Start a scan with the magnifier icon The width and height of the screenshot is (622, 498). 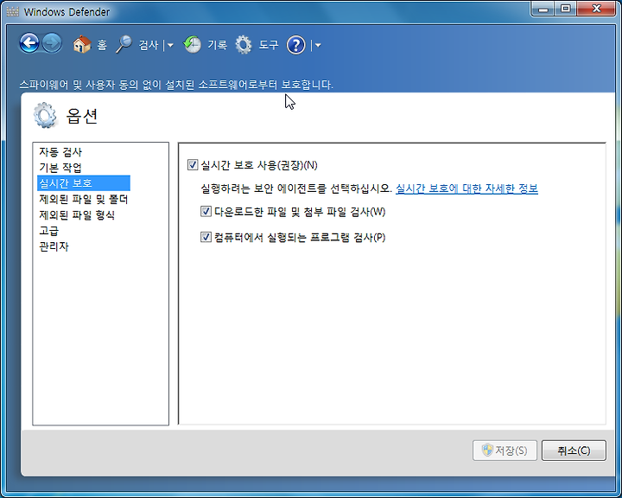(x=124, y=44)
